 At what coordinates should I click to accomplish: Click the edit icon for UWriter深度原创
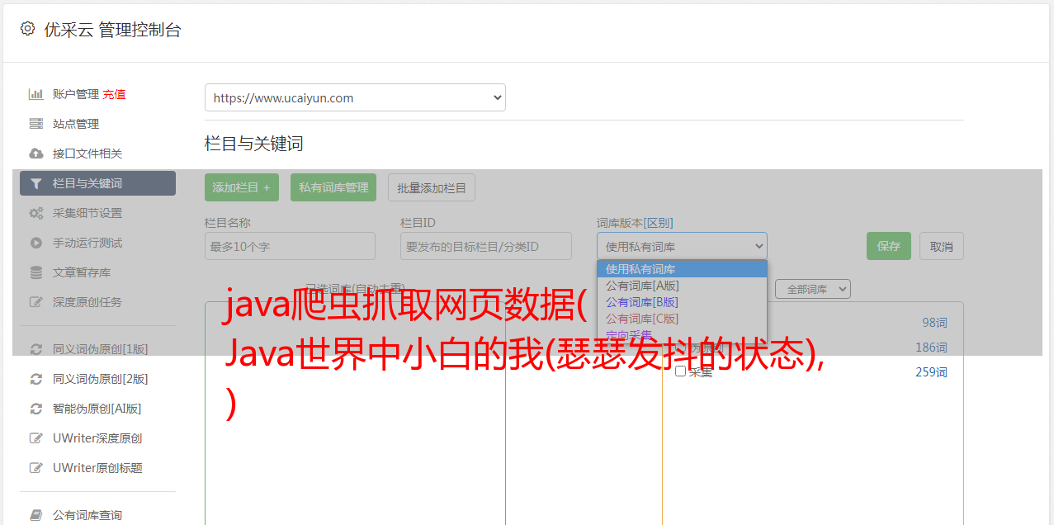coord(35,438)
